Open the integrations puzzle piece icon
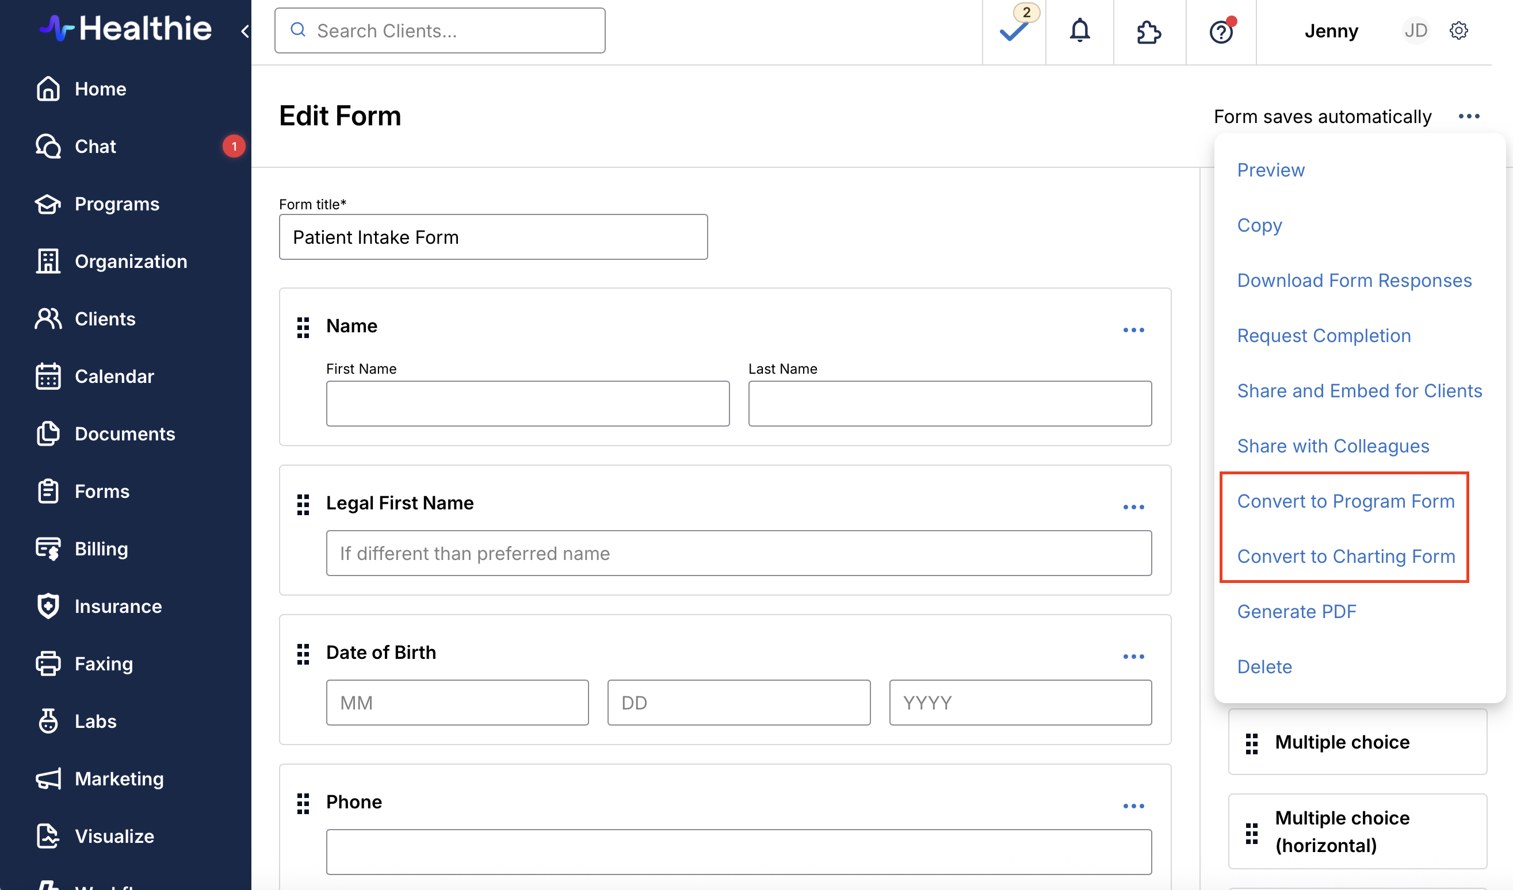This screenshot has height=890, width=1513. click(x=1149, y=31)
